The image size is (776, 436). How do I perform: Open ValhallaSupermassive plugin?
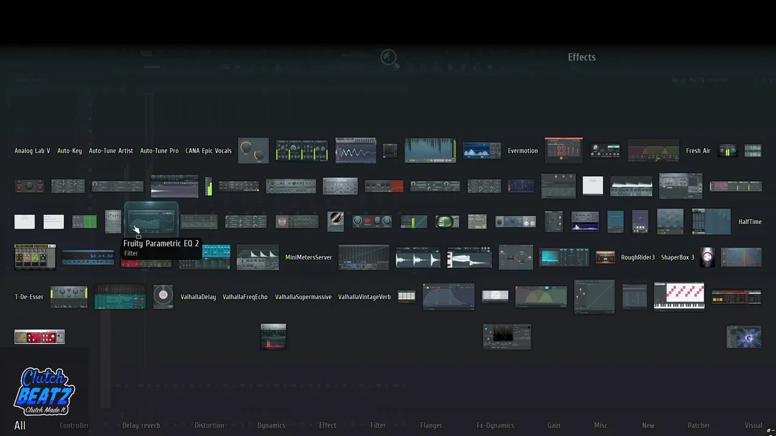303,297
